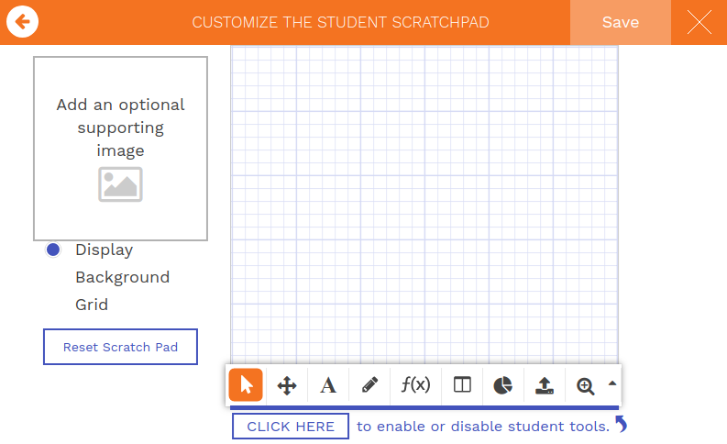The width and height of the screenshot is (727, 444).
Task: Click Reset Scratch Pad button
Action: coord(120,347)
